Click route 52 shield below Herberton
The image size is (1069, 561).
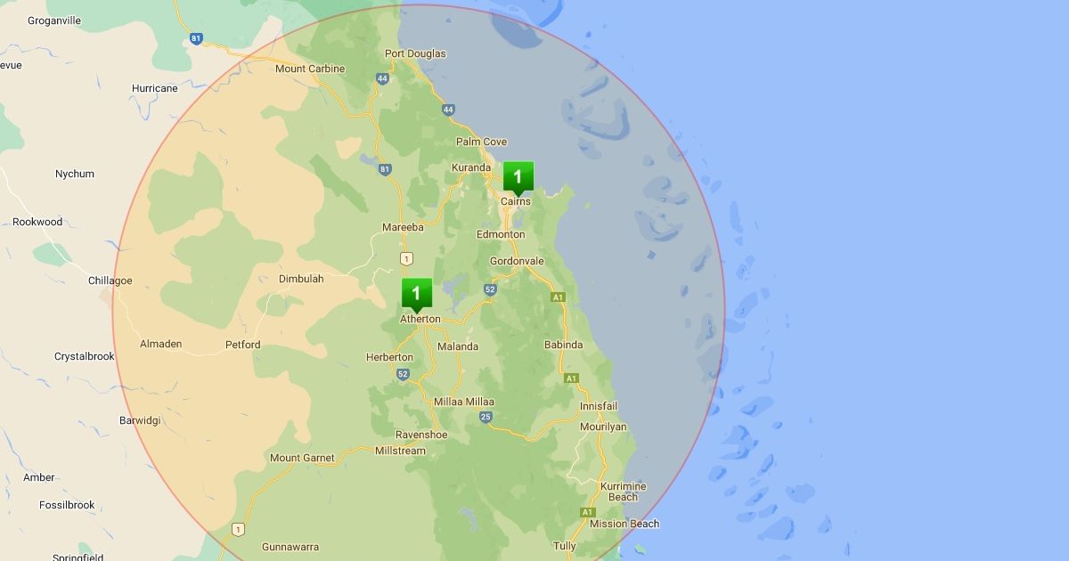pos(403,374)
